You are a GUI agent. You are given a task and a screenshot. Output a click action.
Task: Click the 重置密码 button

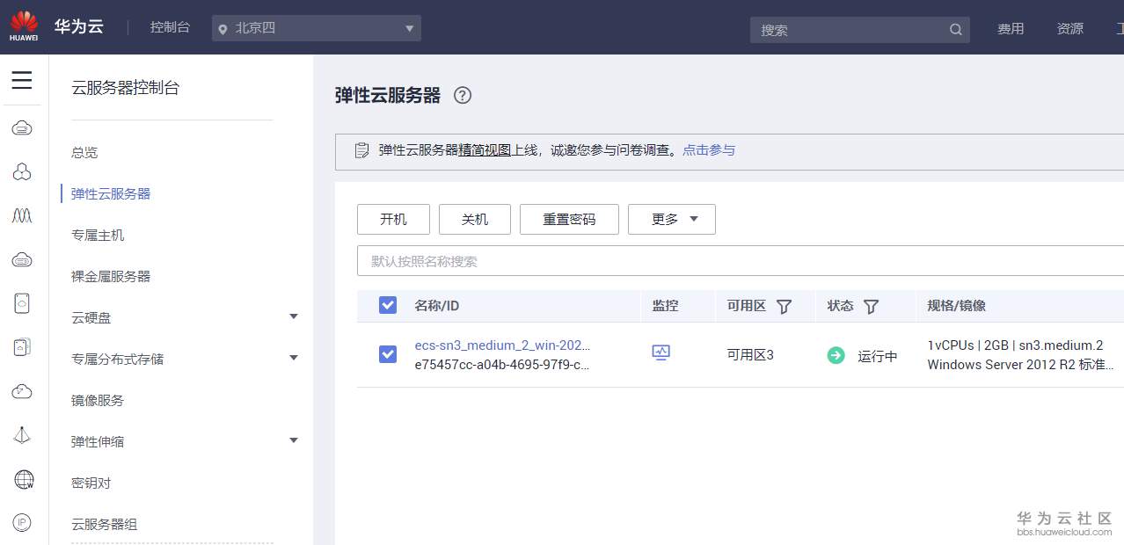(569, 220)
